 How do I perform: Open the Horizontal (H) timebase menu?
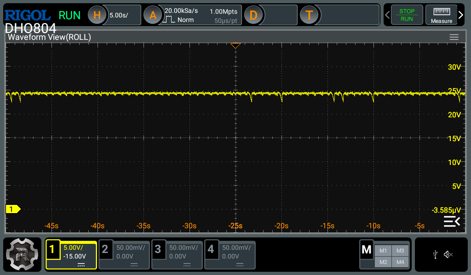point(97,15)
